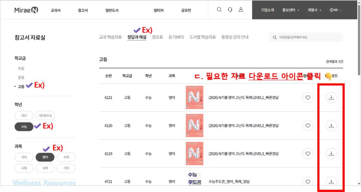
Task: Click book cover thumbnail of row 6119
Action: click(195, 153)
